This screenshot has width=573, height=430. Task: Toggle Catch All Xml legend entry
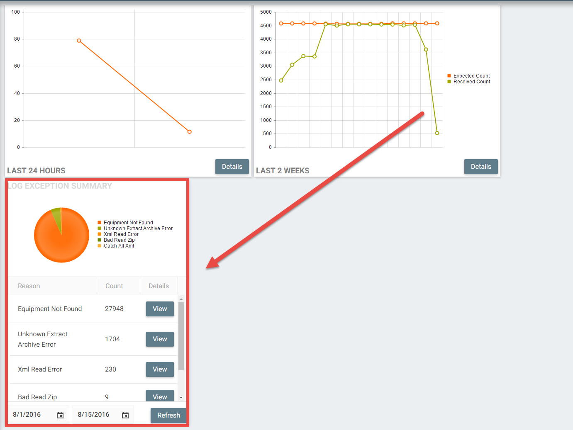119,246
